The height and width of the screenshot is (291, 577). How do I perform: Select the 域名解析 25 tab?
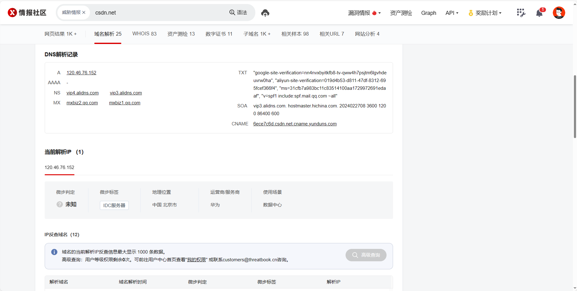(x=108, y=34)
